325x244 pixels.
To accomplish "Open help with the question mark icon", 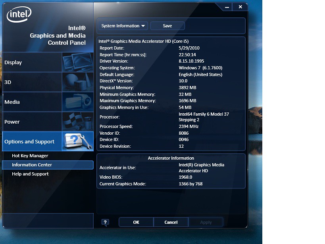I will 105,223.
